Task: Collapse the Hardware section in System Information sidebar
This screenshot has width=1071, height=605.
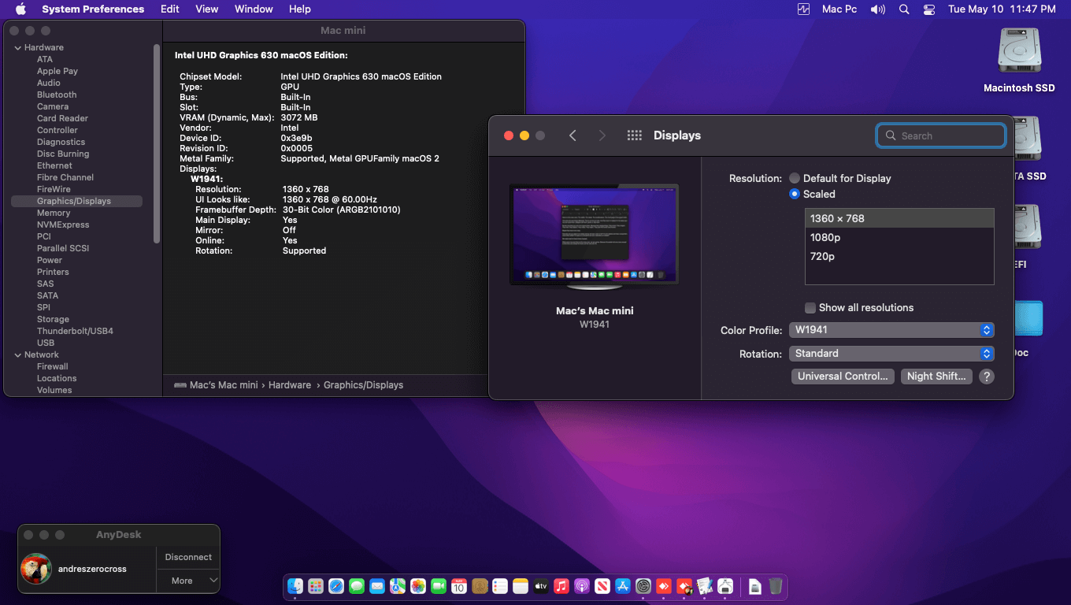Action: coord(17,47)
